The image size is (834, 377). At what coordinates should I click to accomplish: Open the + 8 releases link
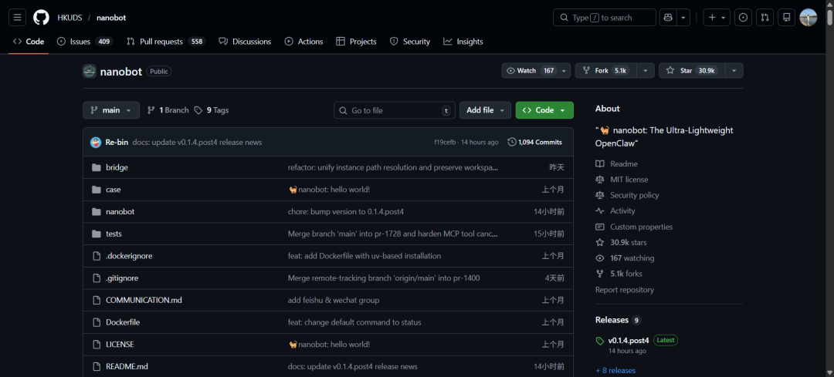point(615,370)
